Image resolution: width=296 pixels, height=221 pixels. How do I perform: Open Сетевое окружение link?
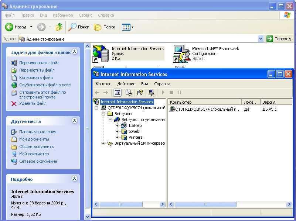coord(38,161)
